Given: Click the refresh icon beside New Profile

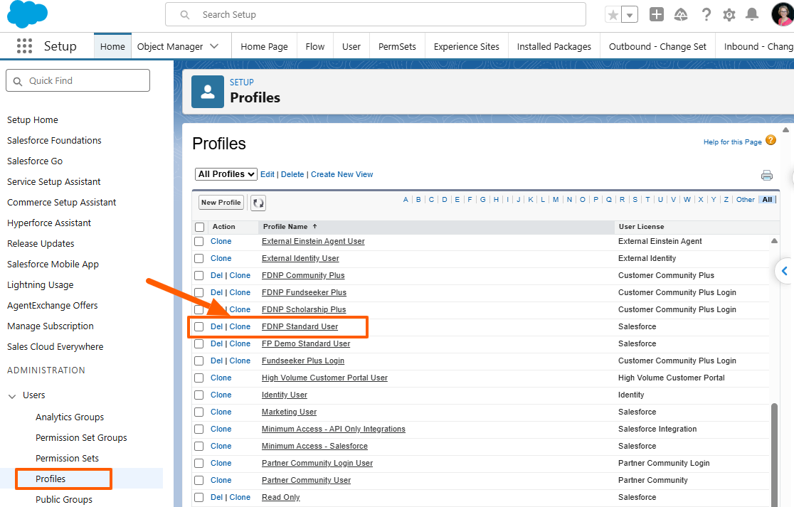Looking at the screenshot, I should coord(258,203).
